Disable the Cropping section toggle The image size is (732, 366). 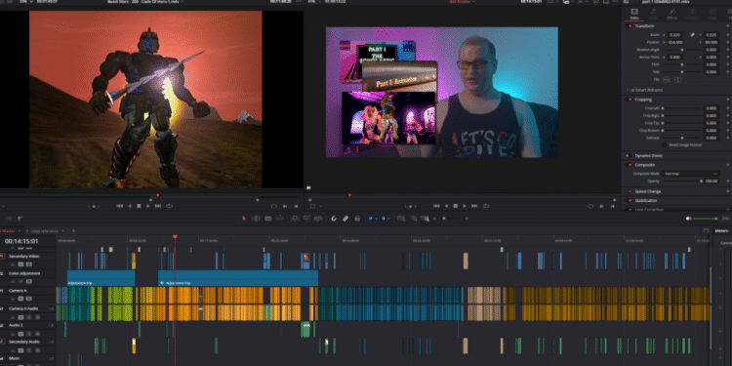[x=630, y=100]
